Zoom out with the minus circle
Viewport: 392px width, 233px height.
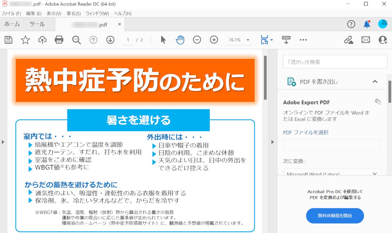[x=197, y=40]
